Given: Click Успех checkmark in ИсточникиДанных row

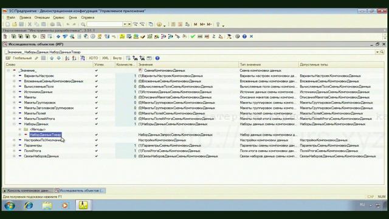Looking at the screenshot, I should pyautogui.click(x=96, y=92).
